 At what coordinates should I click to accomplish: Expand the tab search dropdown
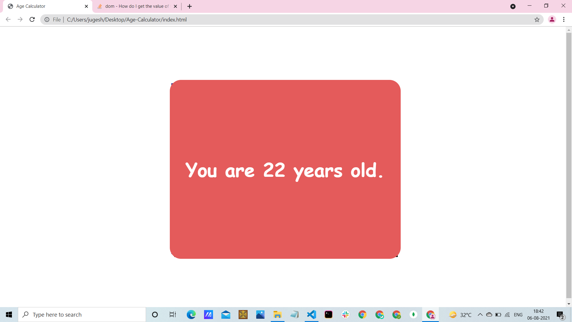tap(513, 6)
